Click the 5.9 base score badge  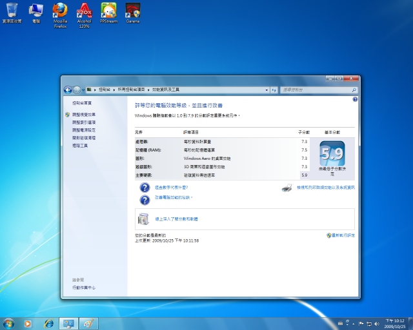point(332,153)
